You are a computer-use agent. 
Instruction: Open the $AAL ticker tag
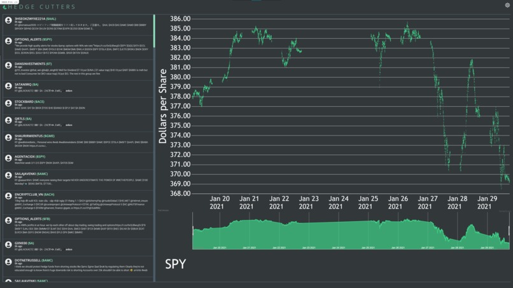pyautogui.click(x=51, y=19)
